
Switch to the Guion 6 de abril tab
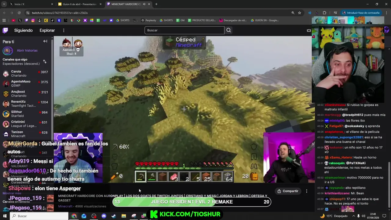click(x=79, y=4)
